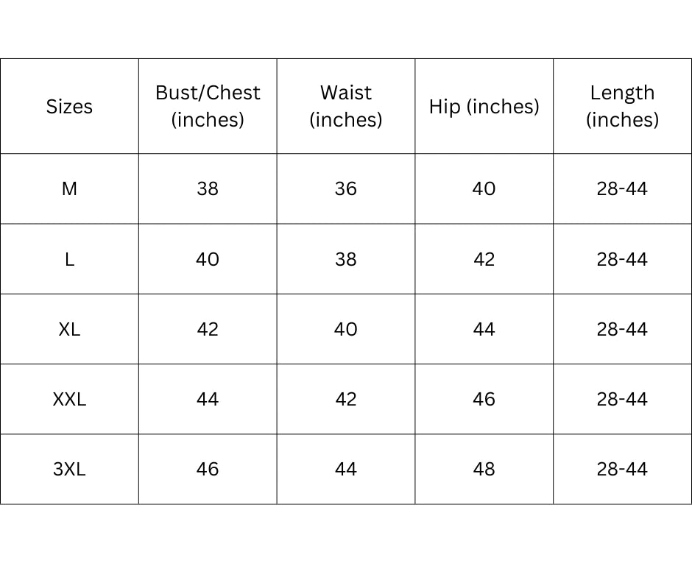Select the size L row label
Image resolution: width=692 pixels, height=580 pixels.
[69, 259]
